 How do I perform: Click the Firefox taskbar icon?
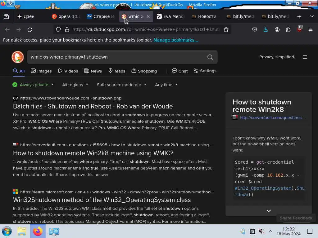click(x=38, y=231)
